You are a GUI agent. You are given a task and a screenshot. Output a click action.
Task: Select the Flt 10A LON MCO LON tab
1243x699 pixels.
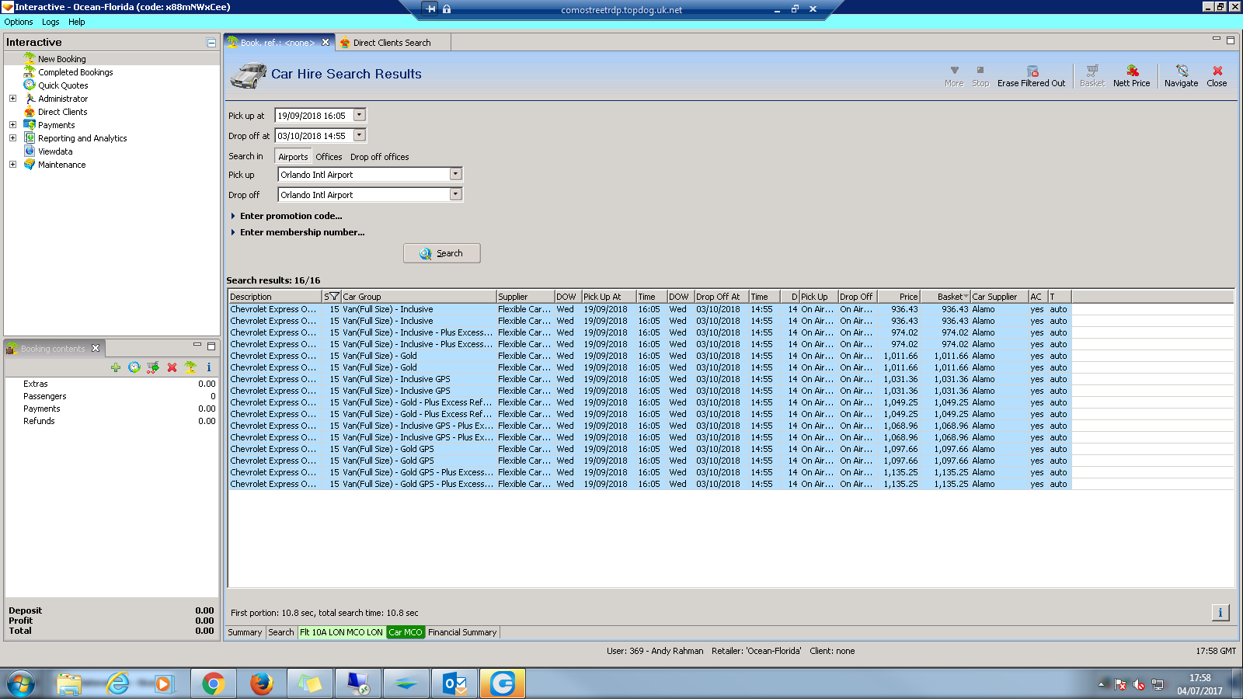pos(341,632)
